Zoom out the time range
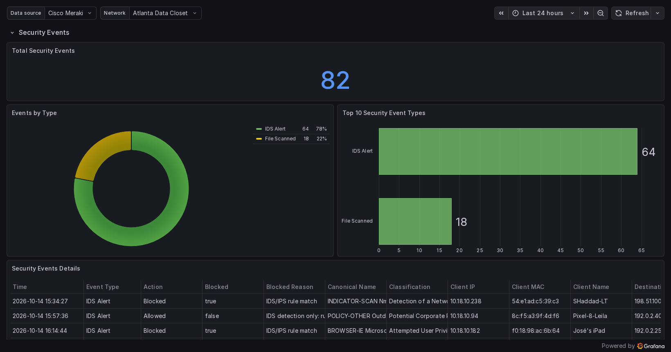This screenshot has height=352, width=671. click(x=601, y=13)
